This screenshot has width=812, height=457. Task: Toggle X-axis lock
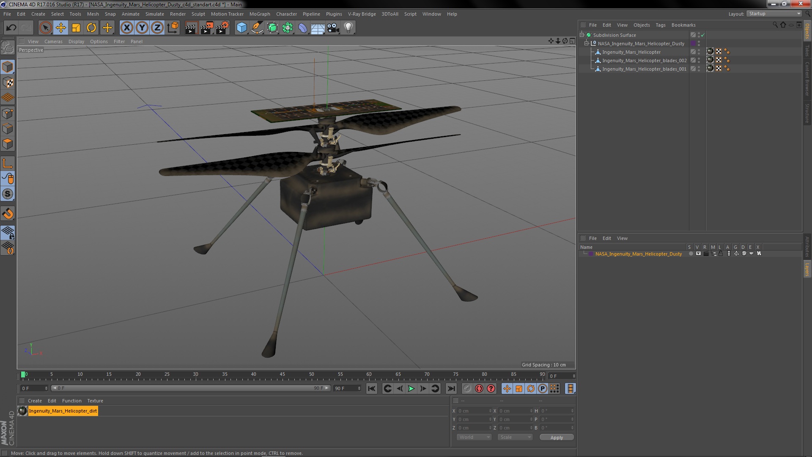[126, 28]
